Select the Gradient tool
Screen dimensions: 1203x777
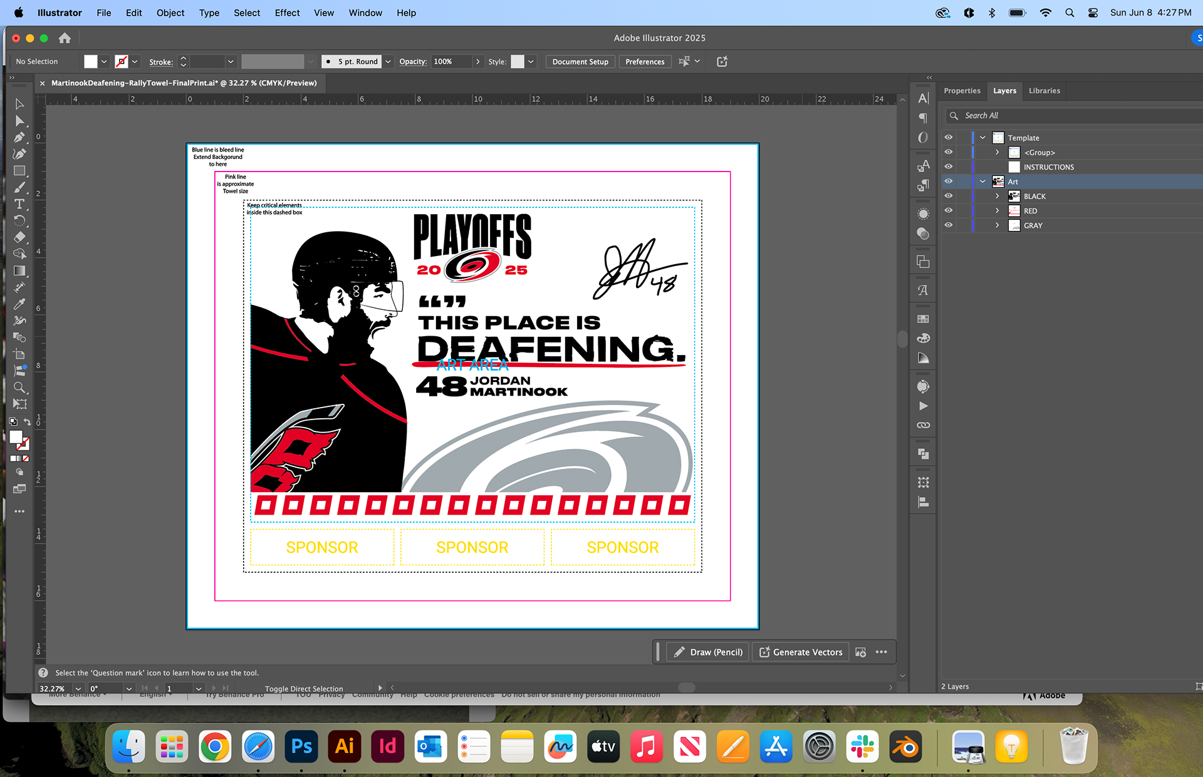(x=19, y=270)
